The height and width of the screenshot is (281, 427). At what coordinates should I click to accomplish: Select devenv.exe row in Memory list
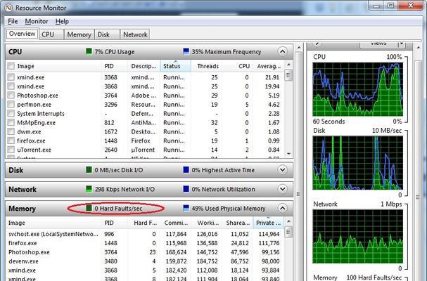(145, 261)
